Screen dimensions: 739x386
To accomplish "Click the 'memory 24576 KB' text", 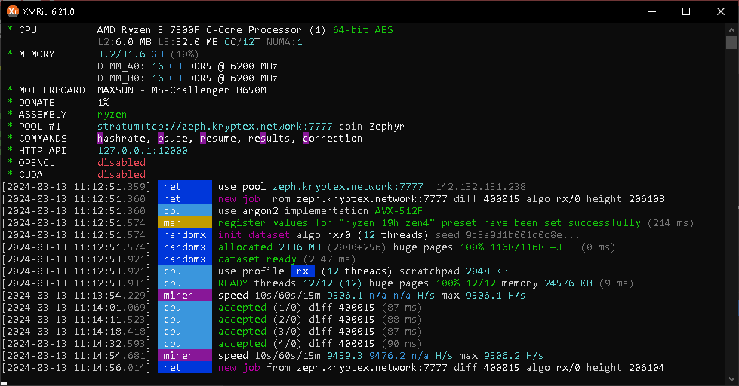I will (547, 283).
